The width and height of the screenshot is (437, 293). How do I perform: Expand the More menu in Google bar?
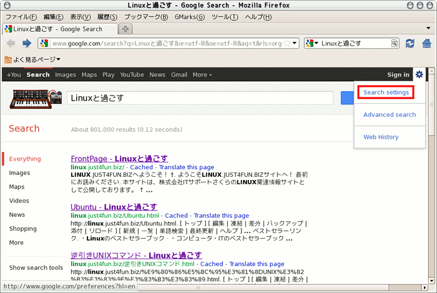pos(202,75)
